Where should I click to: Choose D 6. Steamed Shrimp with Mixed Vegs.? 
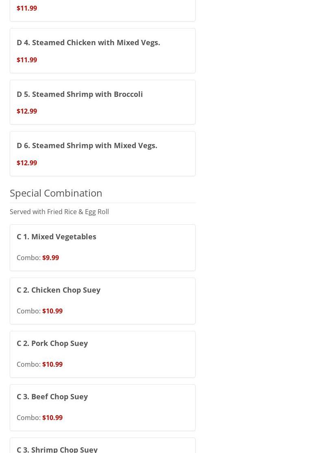(87, 145)
